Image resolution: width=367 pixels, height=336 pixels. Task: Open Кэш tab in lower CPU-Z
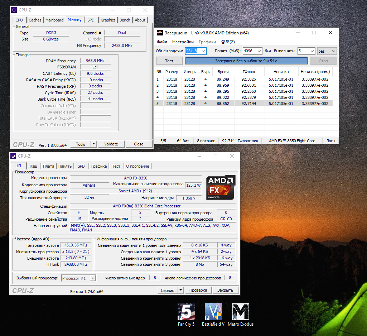pyautogui.click(x=33, y=166)
